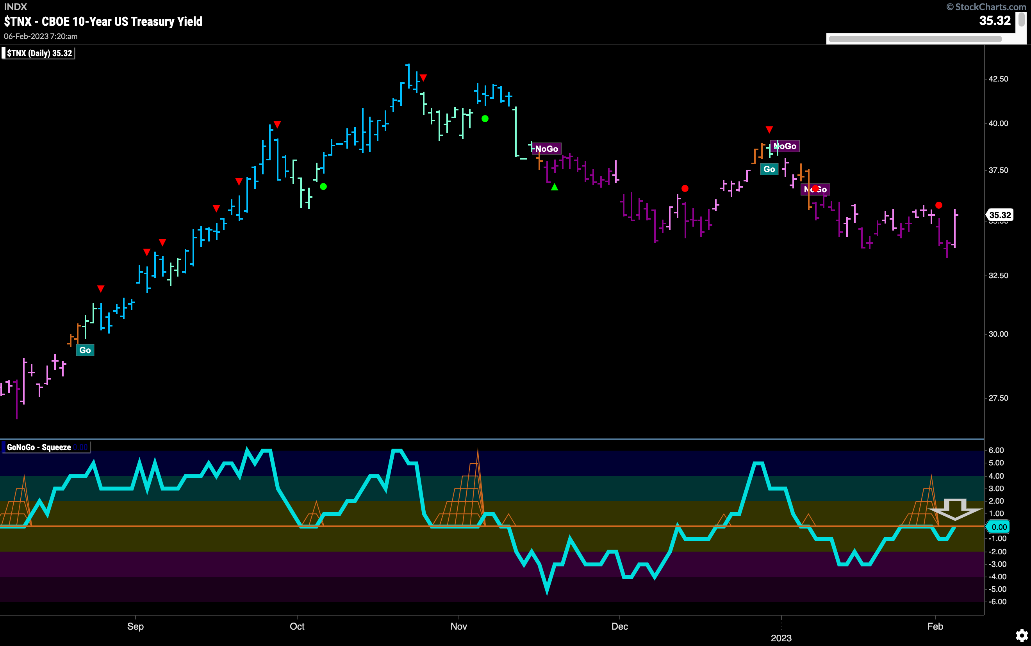Click the small vertical scrollbar thumb at top right
This screenshot has height=646, width=1031.
1022,20
